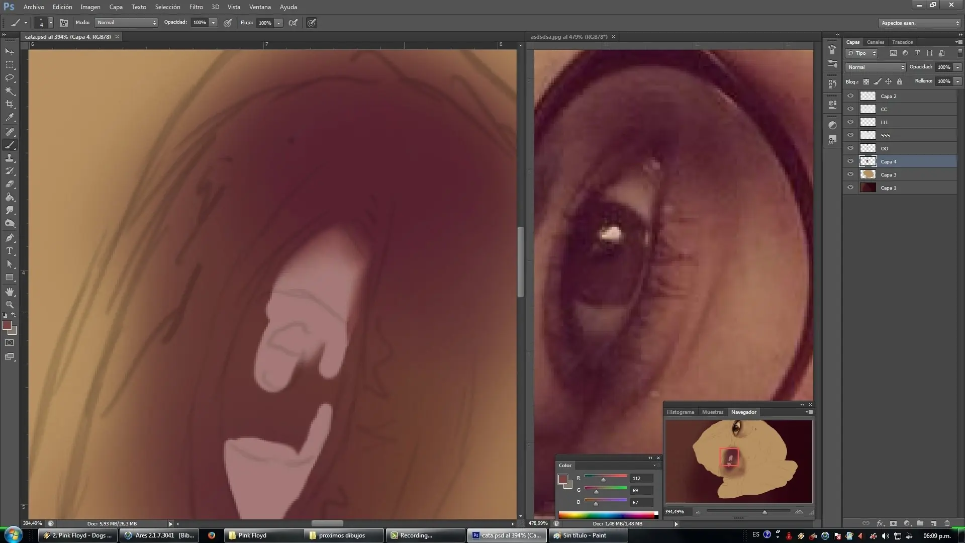Image resolution: width=965 pixels, height=543 pixels.
Task: Open Sin título - Paint from taskbar
Action: click(x=589, y=535)
